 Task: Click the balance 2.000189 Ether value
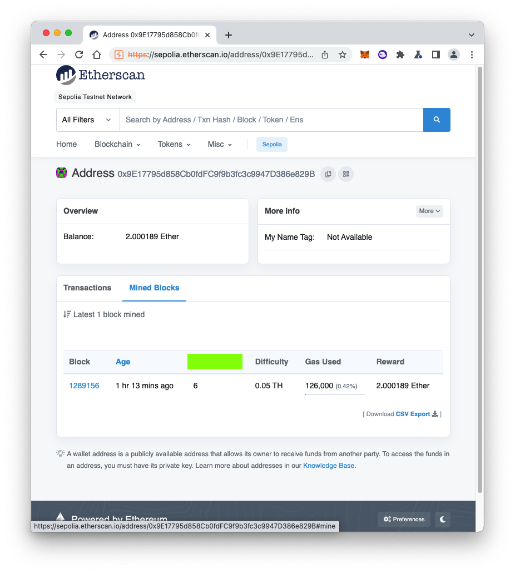coord(152,237)
